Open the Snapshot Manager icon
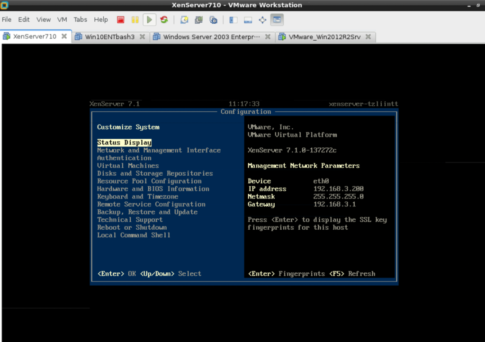 pyautogui.click(x=213, y=20)
